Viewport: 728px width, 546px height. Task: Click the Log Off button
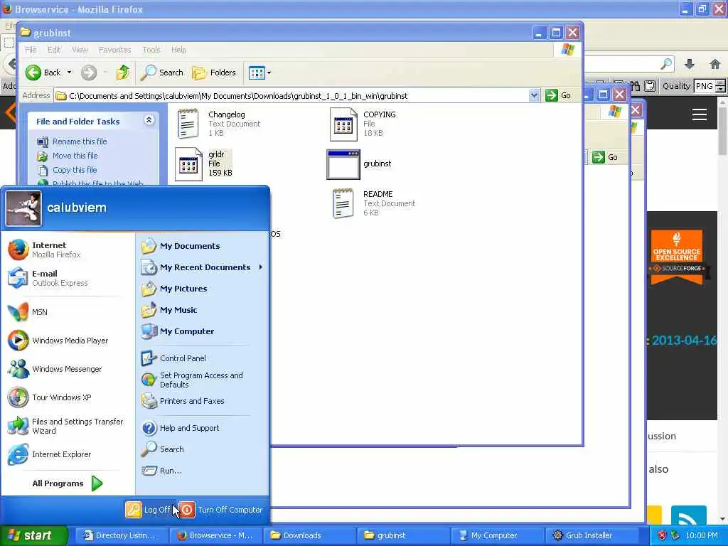[x=149, y=510]
